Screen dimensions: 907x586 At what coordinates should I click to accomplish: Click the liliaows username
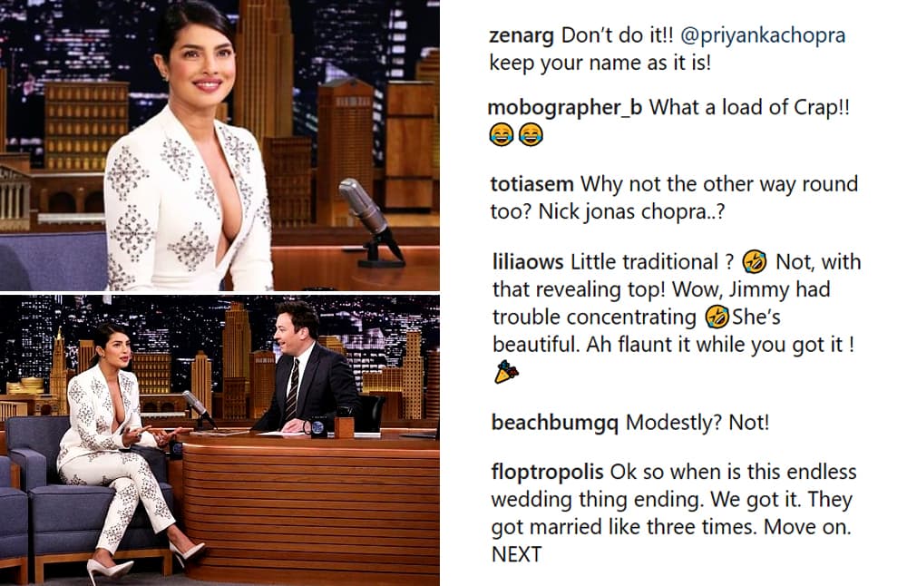tap(528, 262)
